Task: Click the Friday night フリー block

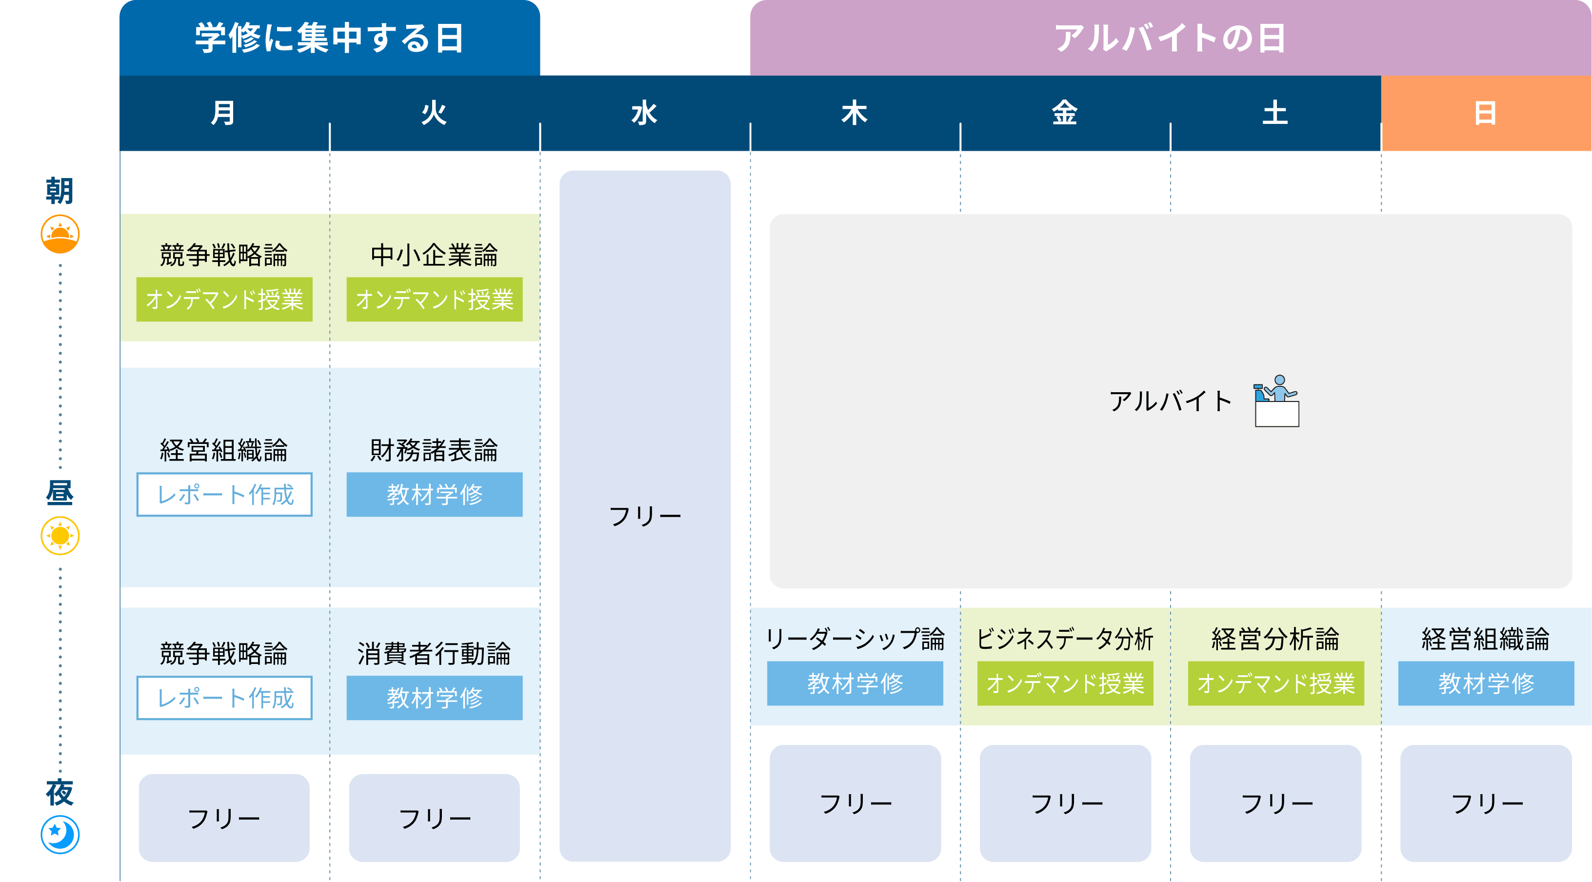Action: pyautogui.click(x=1065, y=803)
